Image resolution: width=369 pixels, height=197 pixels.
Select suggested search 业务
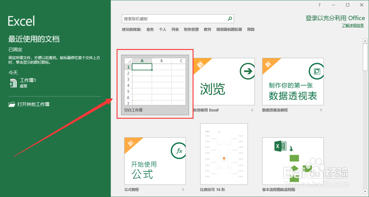(x=150, y=29)
